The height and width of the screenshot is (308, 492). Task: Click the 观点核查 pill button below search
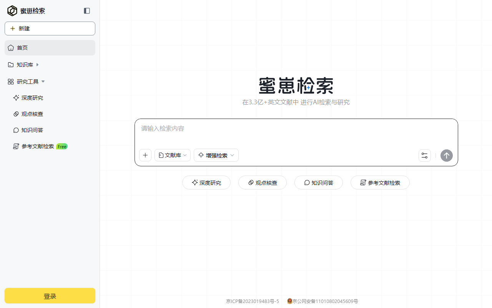pos(263,182)
